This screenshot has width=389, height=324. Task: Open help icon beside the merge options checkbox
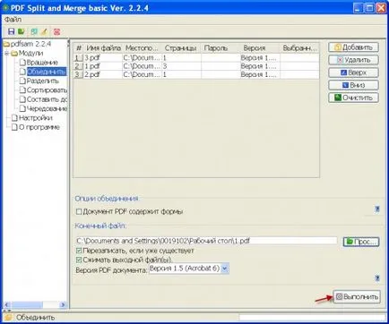pyautogui.click(x=377, y=209)
